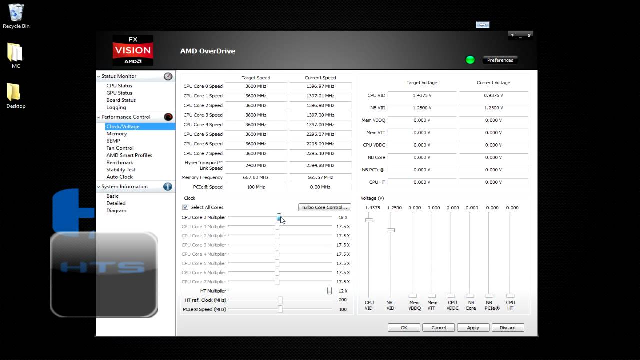Open Board Status page
640x360 pixels.
tap(121, 100)
